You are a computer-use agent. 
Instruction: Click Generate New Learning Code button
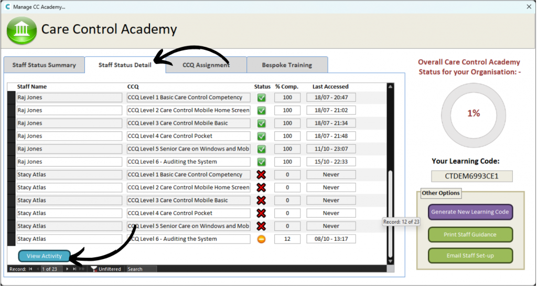click(x=470, y=211)
